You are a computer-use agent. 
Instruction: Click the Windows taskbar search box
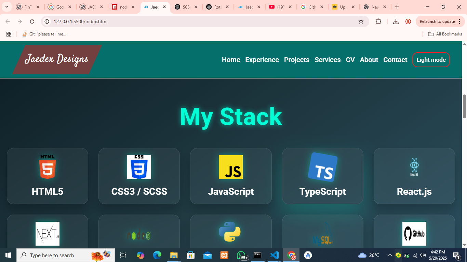[x=66, y=255]
